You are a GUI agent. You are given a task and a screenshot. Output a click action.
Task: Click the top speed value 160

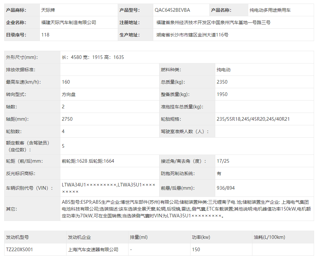(66, 82)
